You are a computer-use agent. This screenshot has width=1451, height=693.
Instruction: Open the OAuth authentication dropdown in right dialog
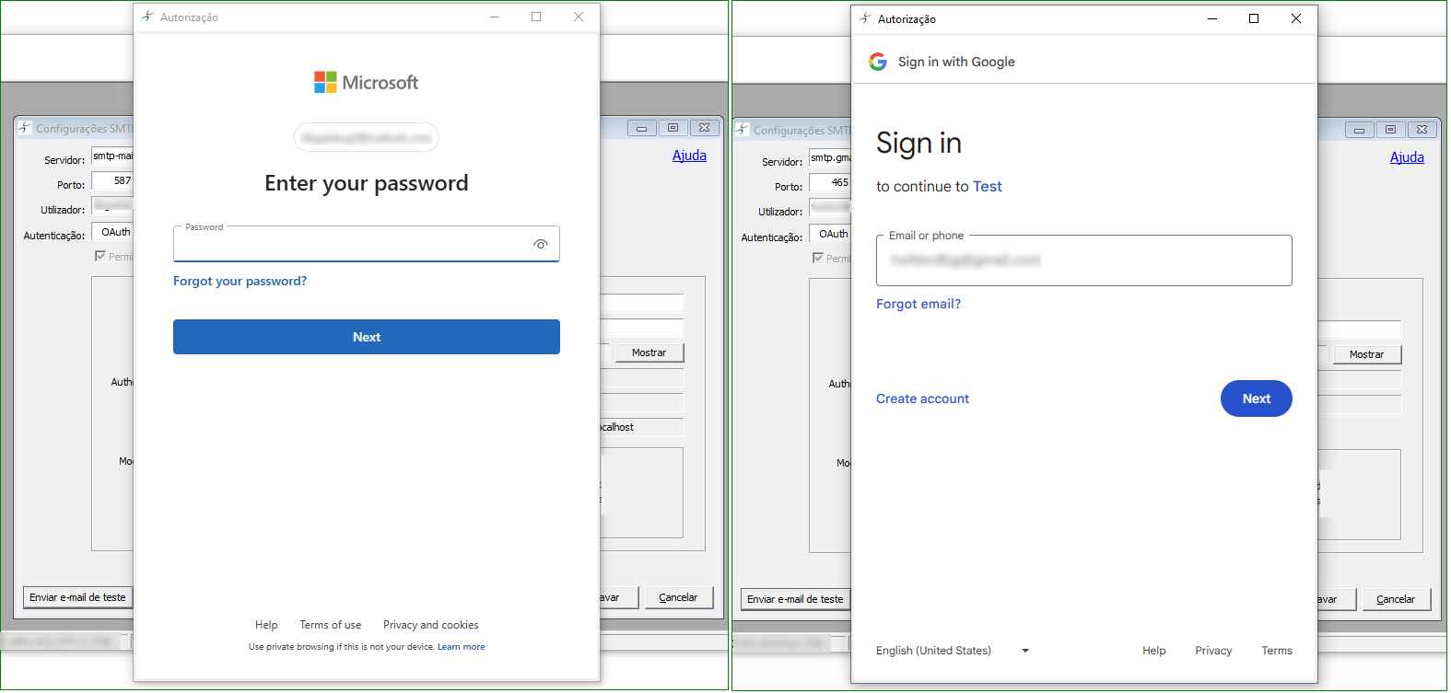pos(831,235)
